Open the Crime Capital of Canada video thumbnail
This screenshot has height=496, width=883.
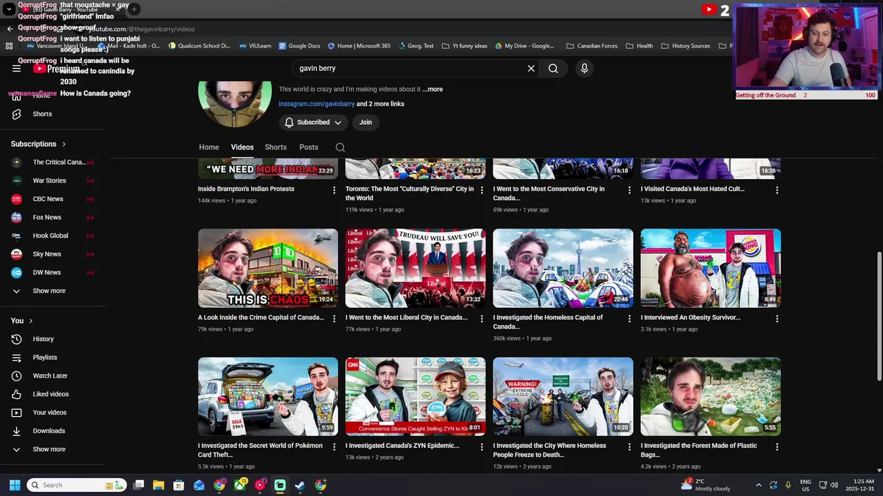pyautogui.click(x=268, y=268)
